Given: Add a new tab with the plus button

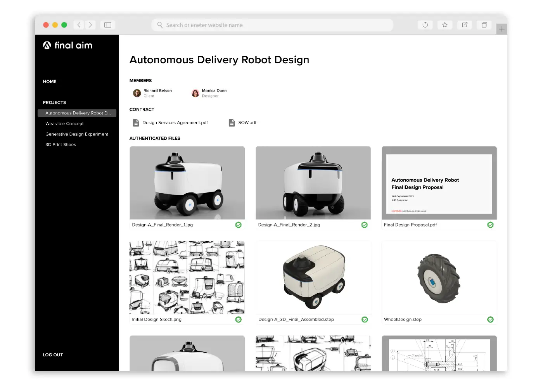Looking at the screenshot, I should tap(502, 29).
